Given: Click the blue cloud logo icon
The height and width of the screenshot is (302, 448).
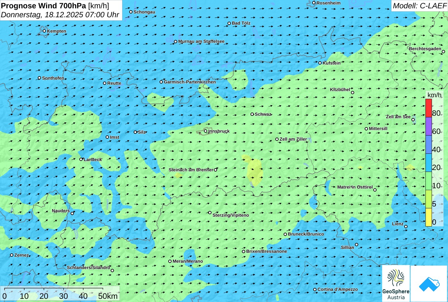Looking at the screenshot, I should (x=429, y=283).
